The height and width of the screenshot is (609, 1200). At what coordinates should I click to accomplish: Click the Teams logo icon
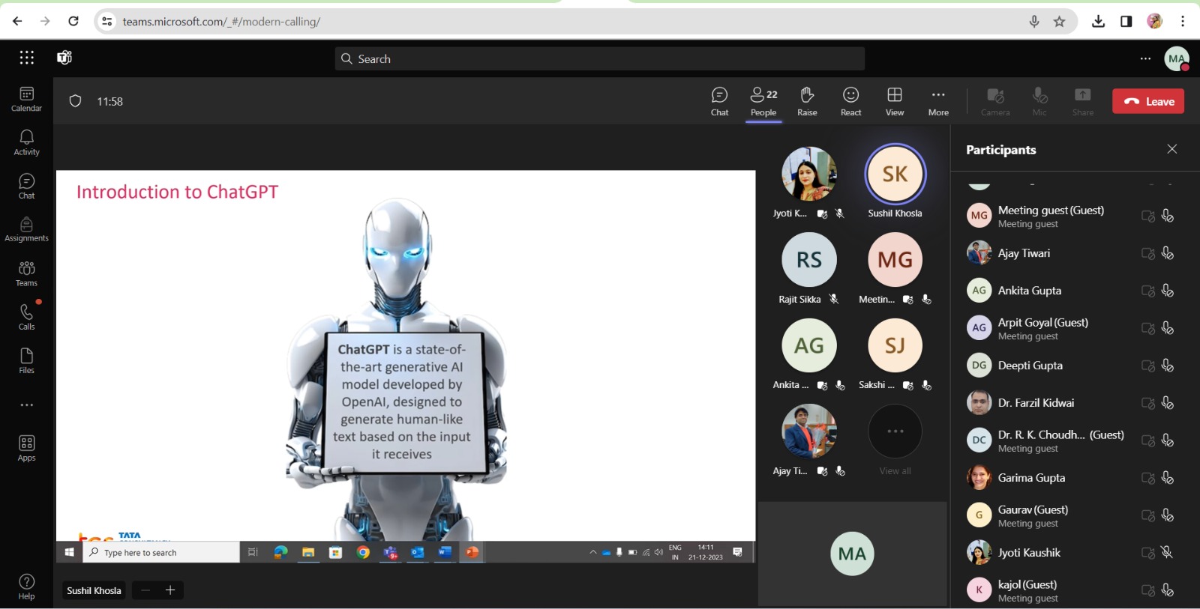coord(64,58)
